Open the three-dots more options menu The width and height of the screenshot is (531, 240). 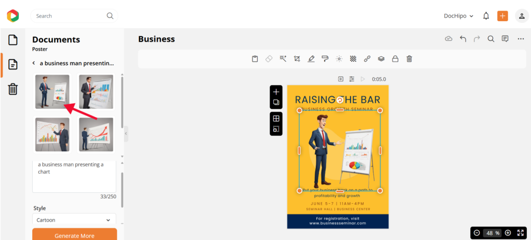(521, 39)
